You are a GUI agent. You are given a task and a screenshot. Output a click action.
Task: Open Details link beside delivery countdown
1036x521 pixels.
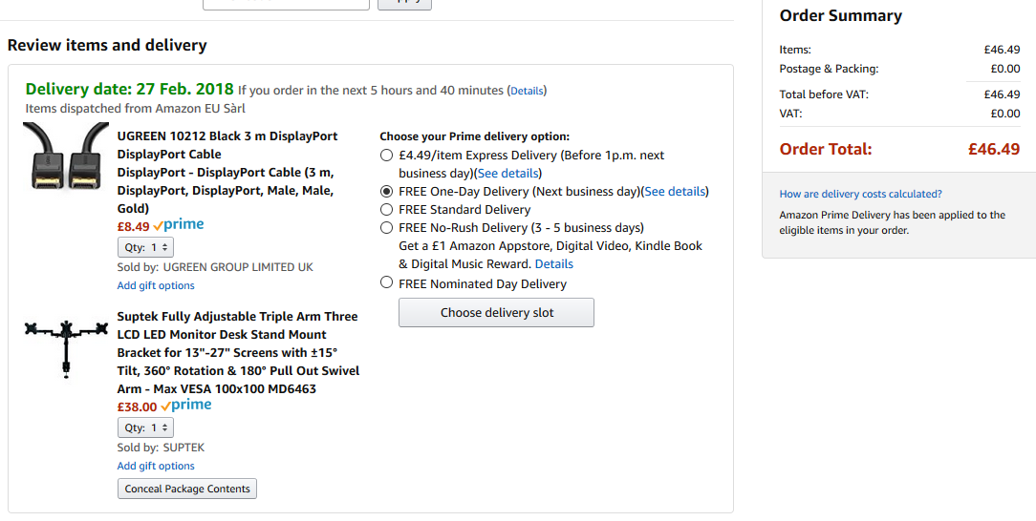click(x=527, y=91)
